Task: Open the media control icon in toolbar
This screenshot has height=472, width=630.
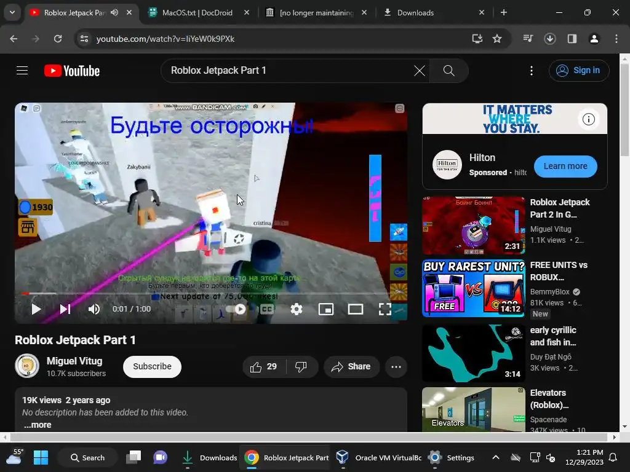Action: (x=527, y=39)
